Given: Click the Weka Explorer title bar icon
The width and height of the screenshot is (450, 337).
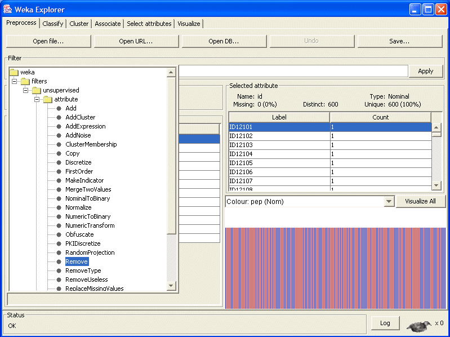Looking at the screenshot, I should click(x=8, y=10).
